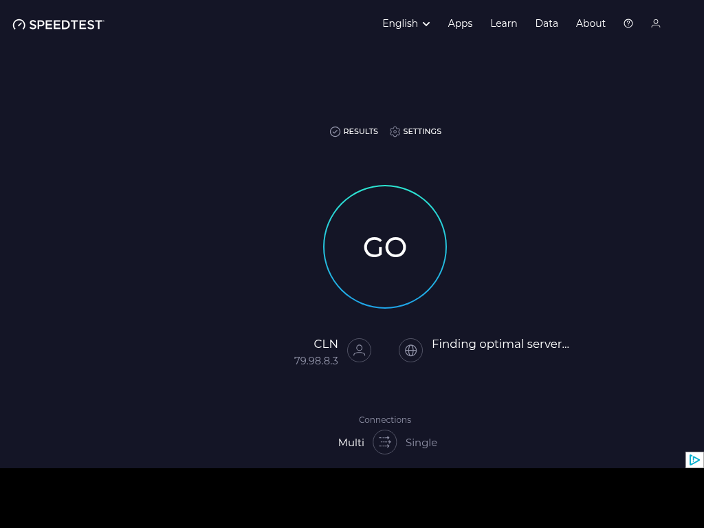Click the globe server icon
Viewport: 704px width, 528px height.
click(x=411, y=350)
